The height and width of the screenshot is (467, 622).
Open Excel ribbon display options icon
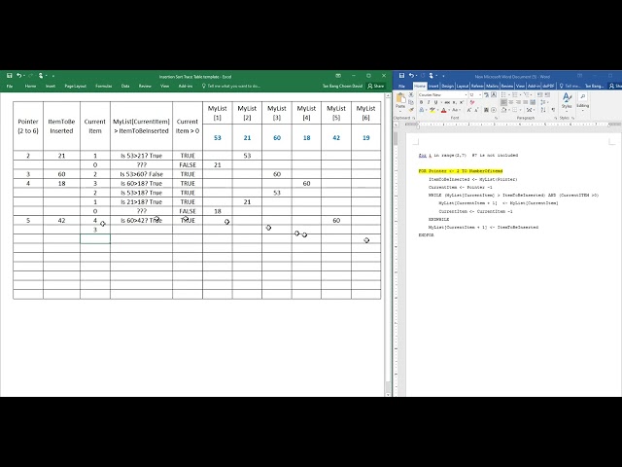coord(338,75)
